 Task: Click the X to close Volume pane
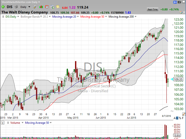[3, 123]
